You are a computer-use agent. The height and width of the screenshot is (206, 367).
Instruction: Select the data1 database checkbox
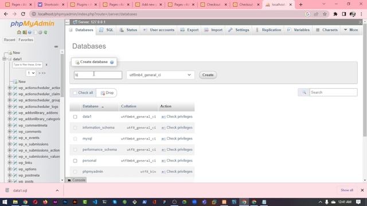[x=75, y=117]
